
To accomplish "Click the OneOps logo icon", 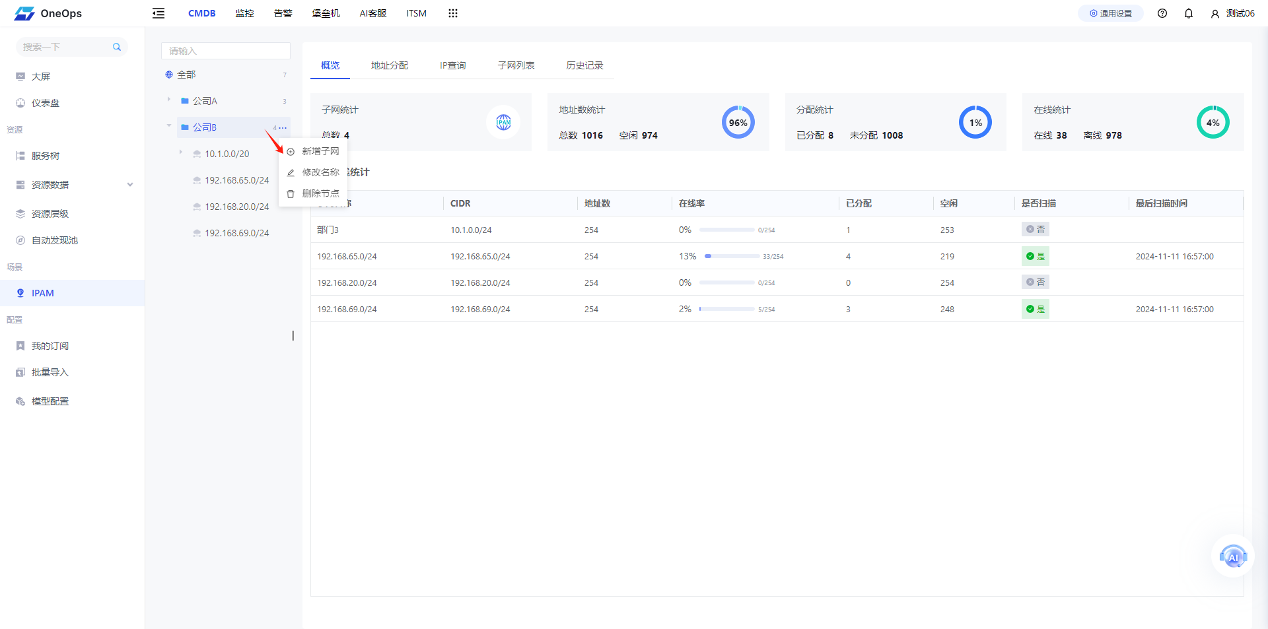I will [24, 13].
